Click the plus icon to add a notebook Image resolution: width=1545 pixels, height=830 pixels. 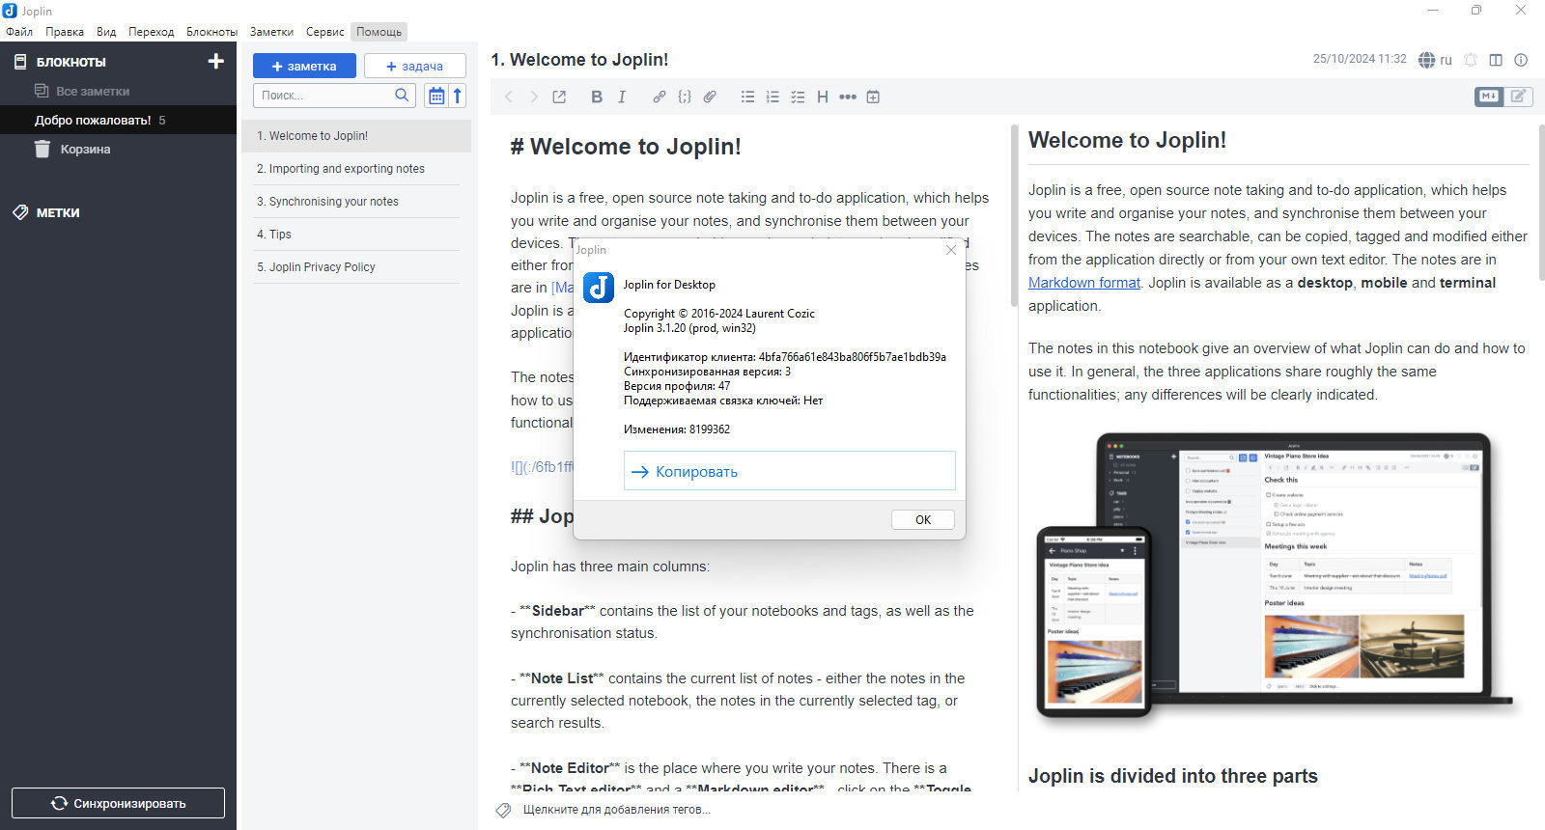(215, 62)
